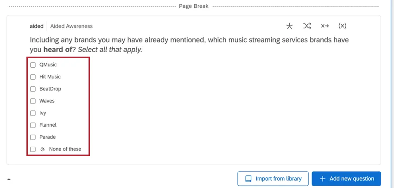
Task: Check the QMusic checkbox
Action: pos(33,65)
